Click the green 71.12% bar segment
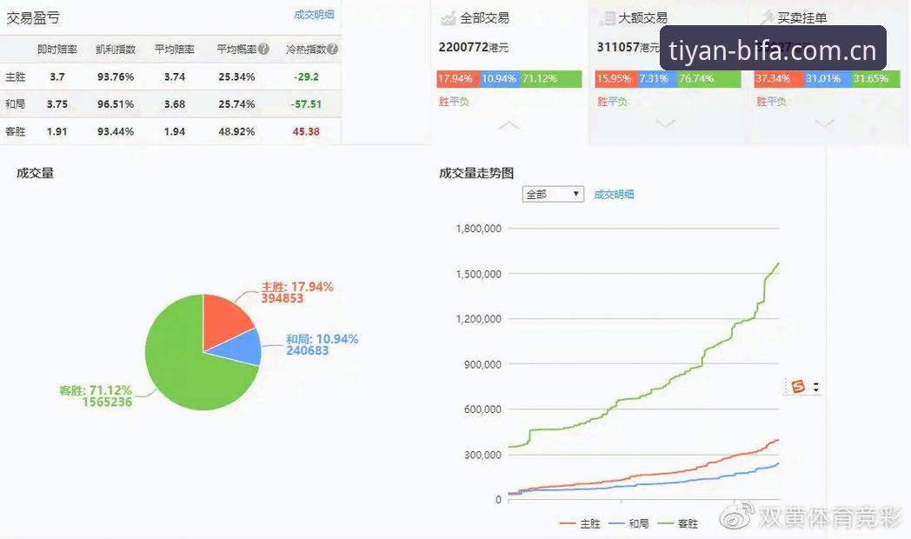911x539 pixels. (x=551, y=79)
